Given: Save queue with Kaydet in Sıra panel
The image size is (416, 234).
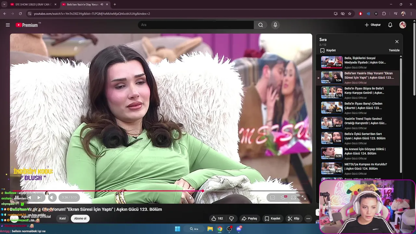Looking at the screenshot, I should click(328, 50).
